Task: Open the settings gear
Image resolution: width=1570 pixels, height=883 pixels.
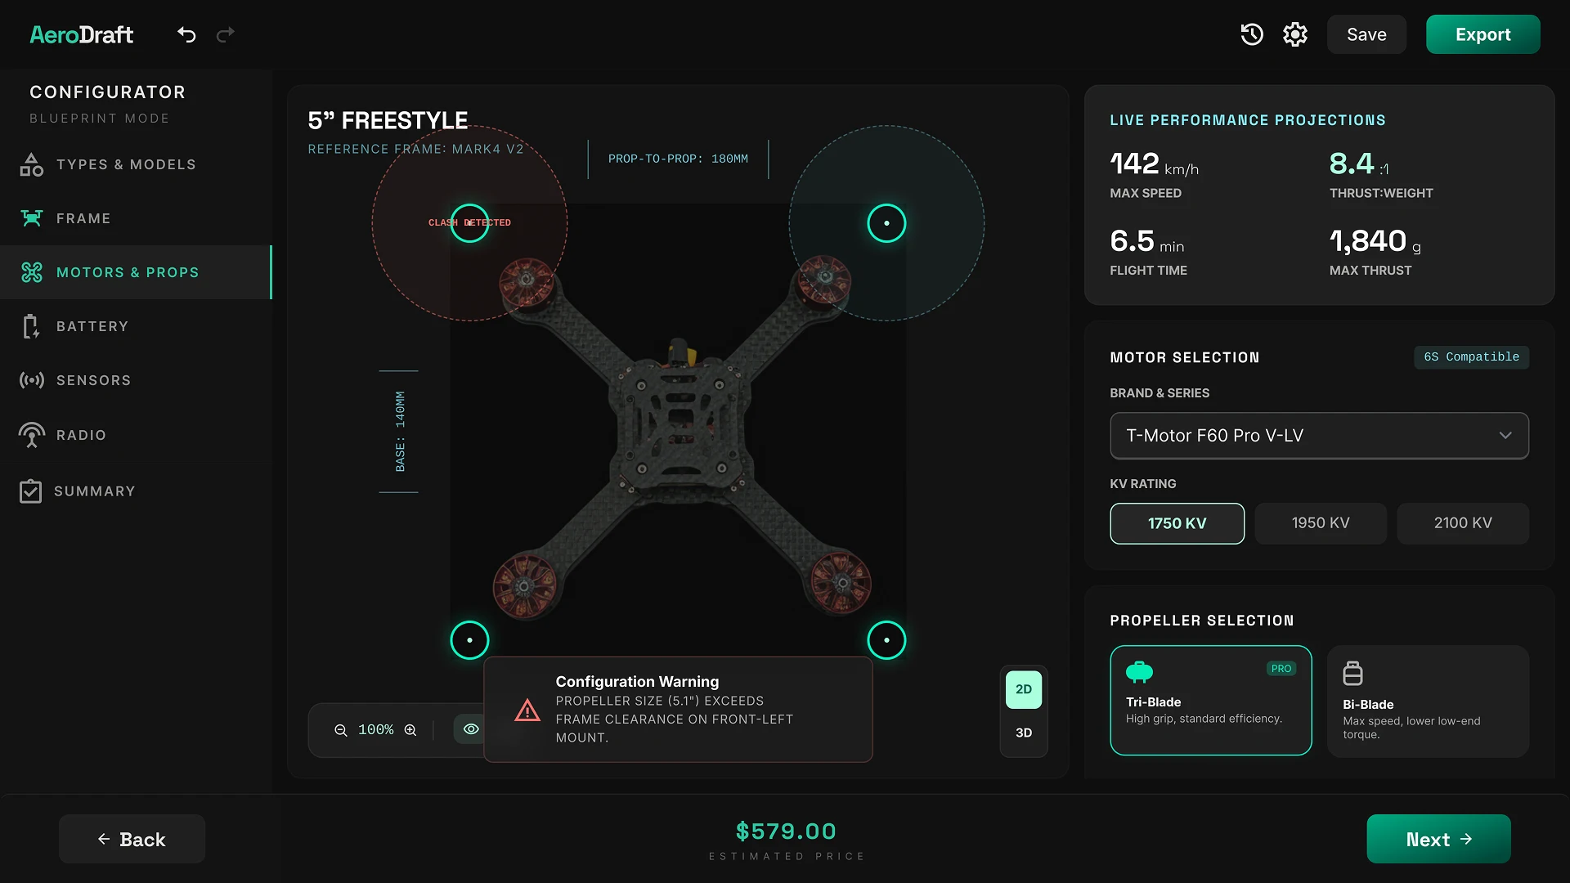Action: (1294, 34)
